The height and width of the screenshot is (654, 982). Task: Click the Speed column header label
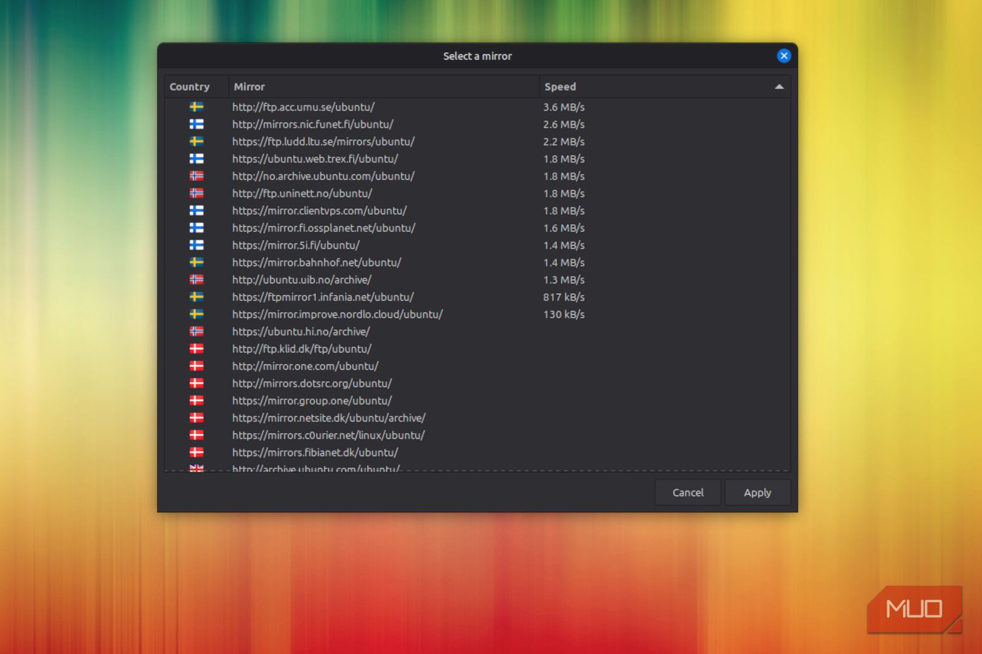tap(560, 87)
